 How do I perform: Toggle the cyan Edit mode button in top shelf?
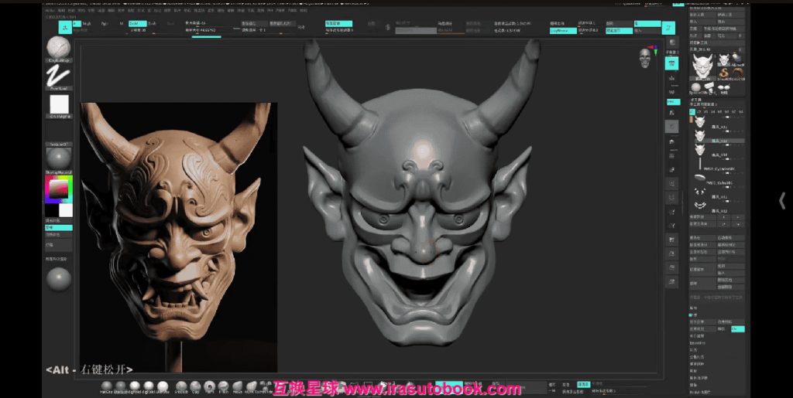pyautogui.click(x=65, y=27)
